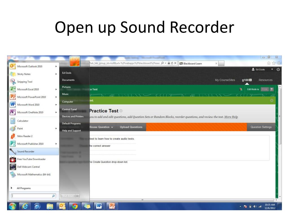Open the Snipping Tool
Image resolution: width=289 pixels, height=217 pixels.
[34, 82]
